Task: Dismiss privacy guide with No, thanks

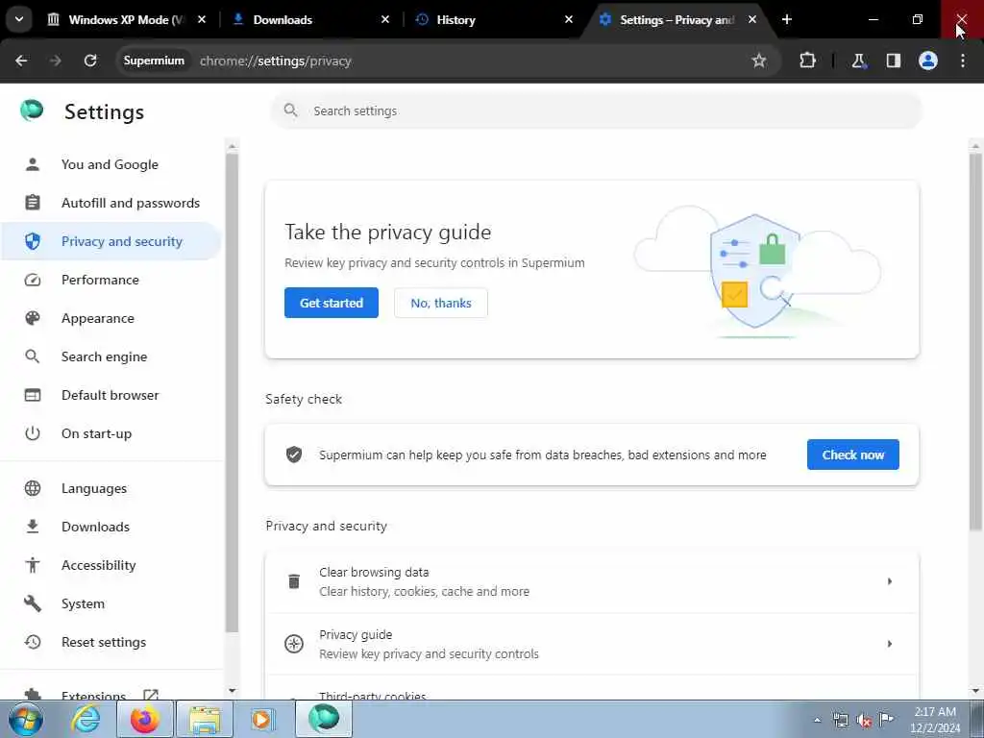Action: 440,303
